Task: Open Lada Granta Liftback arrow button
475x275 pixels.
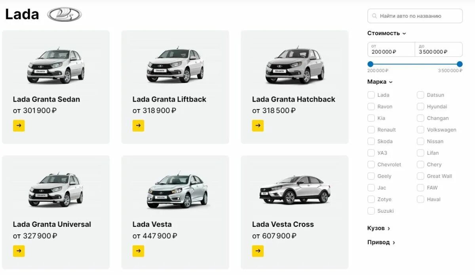Action: click(x=138, y=126)
